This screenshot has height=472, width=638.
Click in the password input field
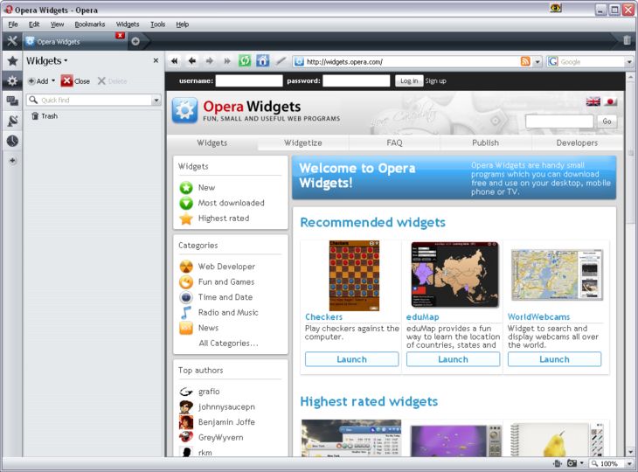[356, 81]
